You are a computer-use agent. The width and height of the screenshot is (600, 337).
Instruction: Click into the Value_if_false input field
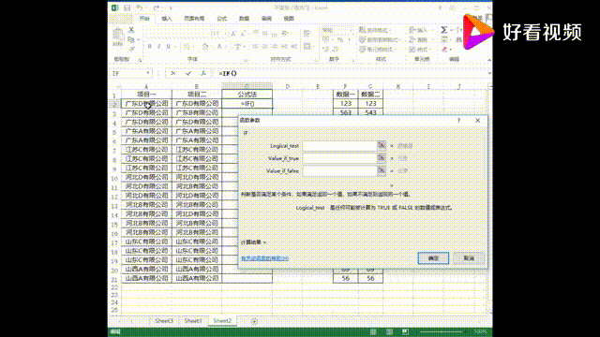339,170
